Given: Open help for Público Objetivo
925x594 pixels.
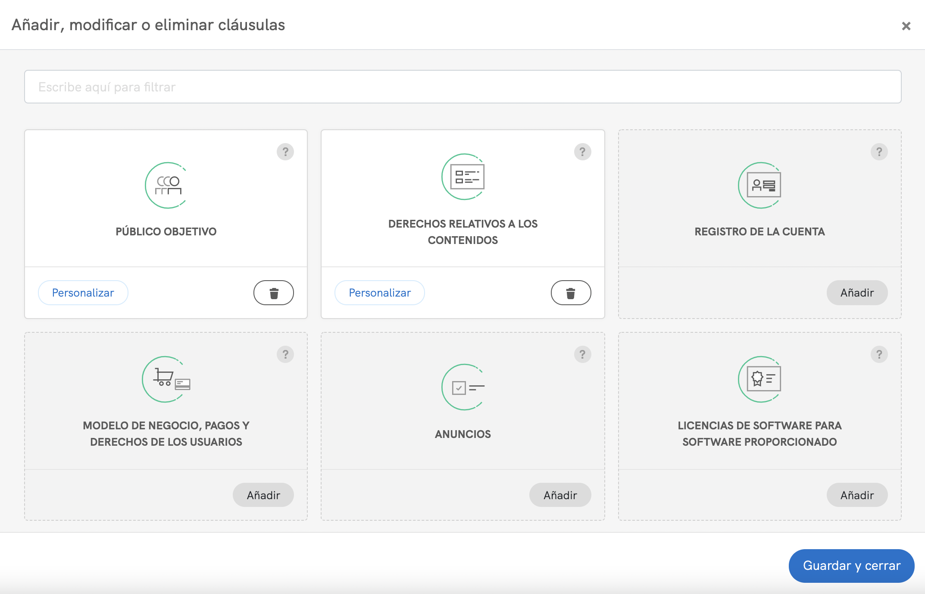Looking at the screenshot, I should (x=285, y=152).
